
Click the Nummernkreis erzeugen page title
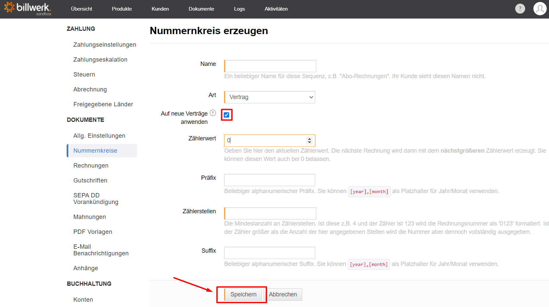pos(209,31)
